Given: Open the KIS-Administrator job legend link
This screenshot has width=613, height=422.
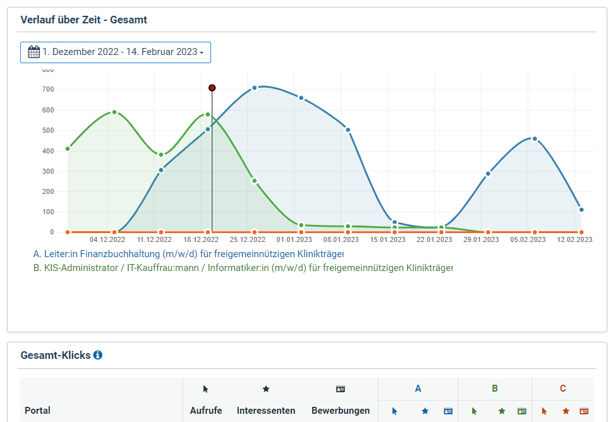Looking at the screenshot, I should (x=243, y=268).
